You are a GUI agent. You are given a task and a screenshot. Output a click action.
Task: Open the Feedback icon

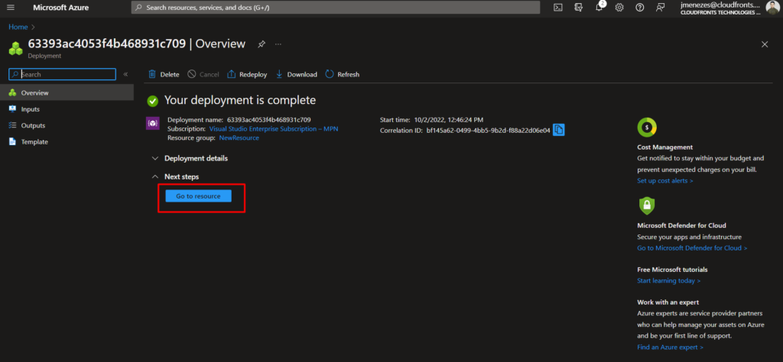click(661, 8)
